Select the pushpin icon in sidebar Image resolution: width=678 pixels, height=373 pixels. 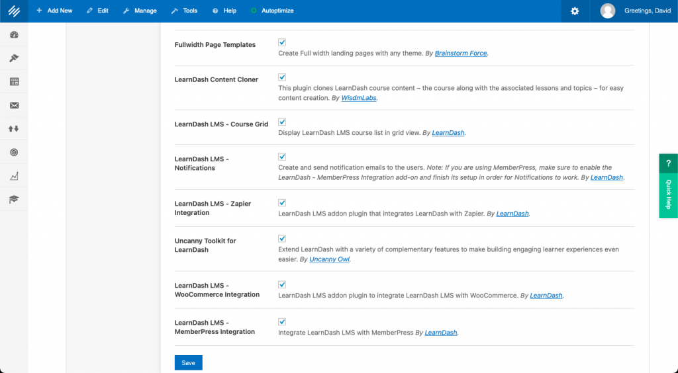(x=14, y=58)
